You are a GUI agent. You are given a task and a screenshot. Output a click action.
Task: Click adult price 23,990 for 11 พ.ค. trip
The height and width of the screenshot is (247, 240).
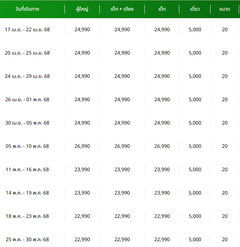click(82, 169)
